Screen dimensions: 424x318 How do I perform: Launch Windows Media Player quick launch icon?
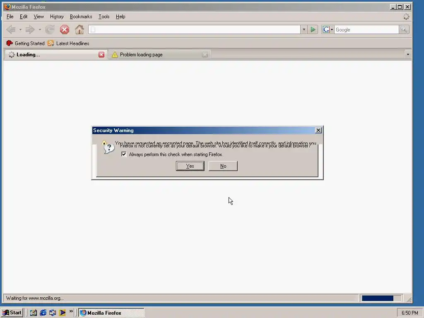point(62,313)
